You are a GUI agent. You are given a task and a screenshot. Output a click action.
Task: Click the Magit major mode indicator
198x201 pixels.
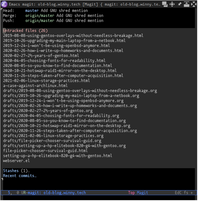point(142,193)
